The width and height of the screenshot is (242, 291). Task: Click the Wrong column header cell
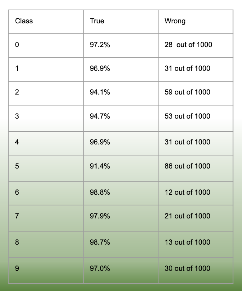[x=175, y=21]
